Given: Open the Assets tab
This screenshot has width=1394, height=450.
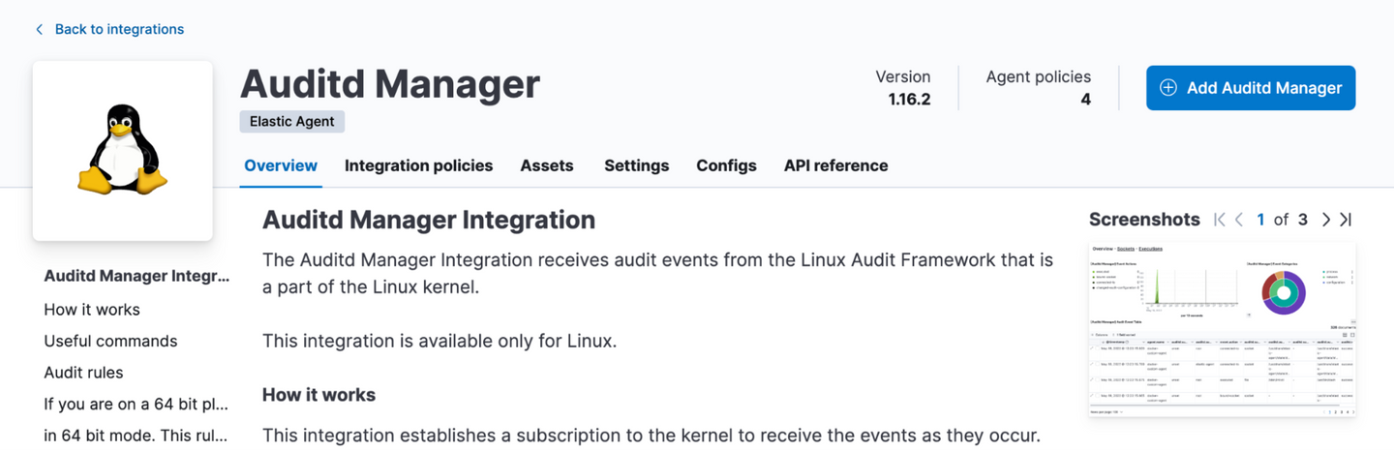Looking at the screenshot, I should [547, 165].
